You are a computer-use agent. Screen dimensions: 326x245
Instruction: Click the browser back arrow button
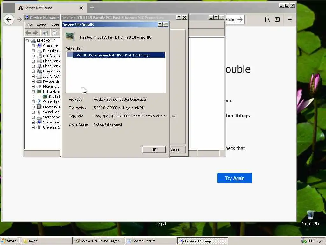9,19
